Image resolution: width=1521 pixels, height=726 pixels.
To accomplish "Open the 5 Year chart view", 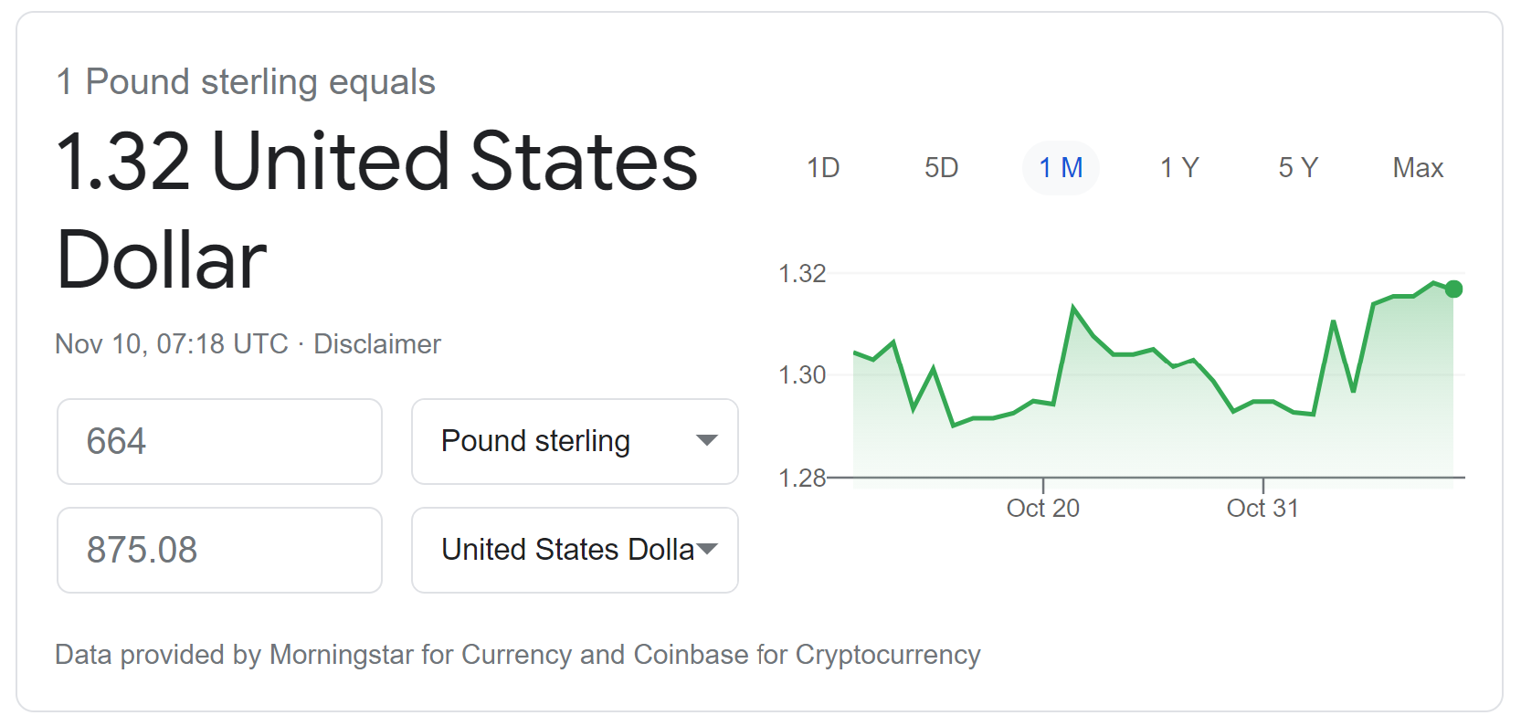I will [1296, 167].
